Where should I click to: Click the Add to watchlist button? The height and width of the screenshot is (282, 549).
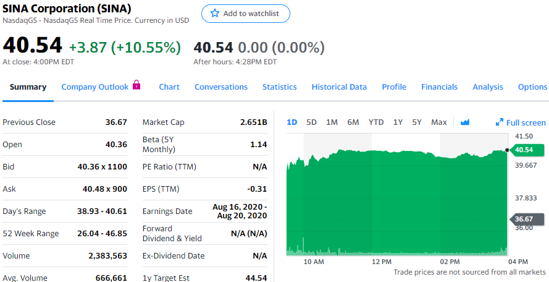(245, 14)
